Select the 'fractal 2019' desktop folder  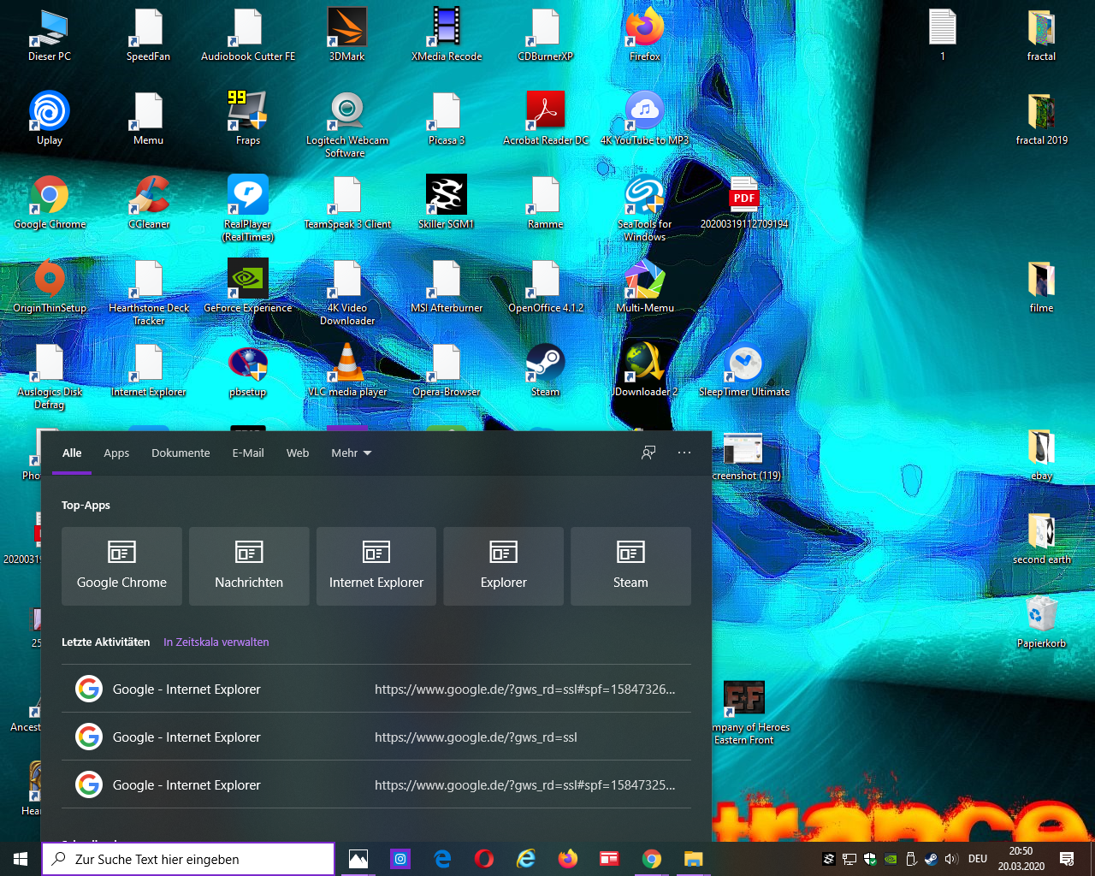(x=1041, y=118)
